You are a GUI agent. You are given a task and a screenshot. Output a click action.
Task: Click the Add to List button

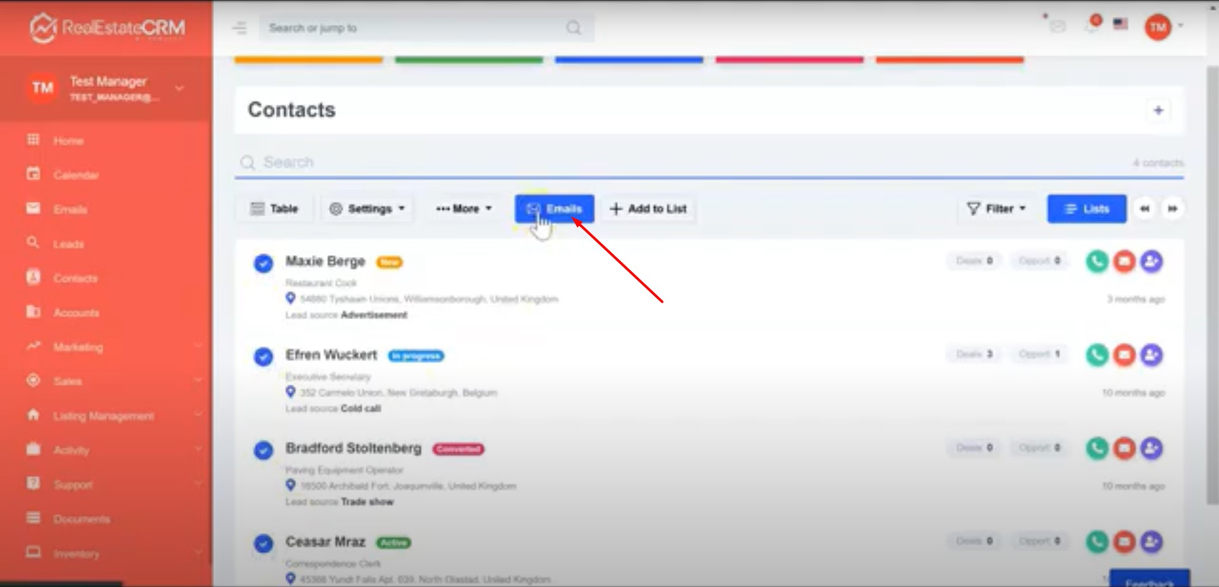[x=648, y=209]
